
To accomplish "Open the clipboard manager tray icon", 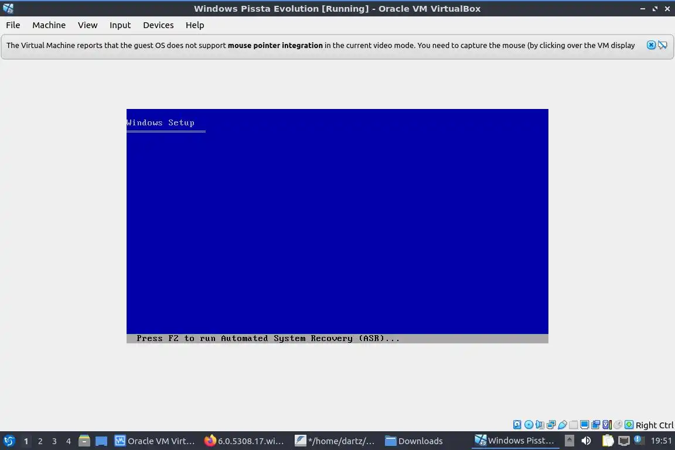I will tap(608, 441).
